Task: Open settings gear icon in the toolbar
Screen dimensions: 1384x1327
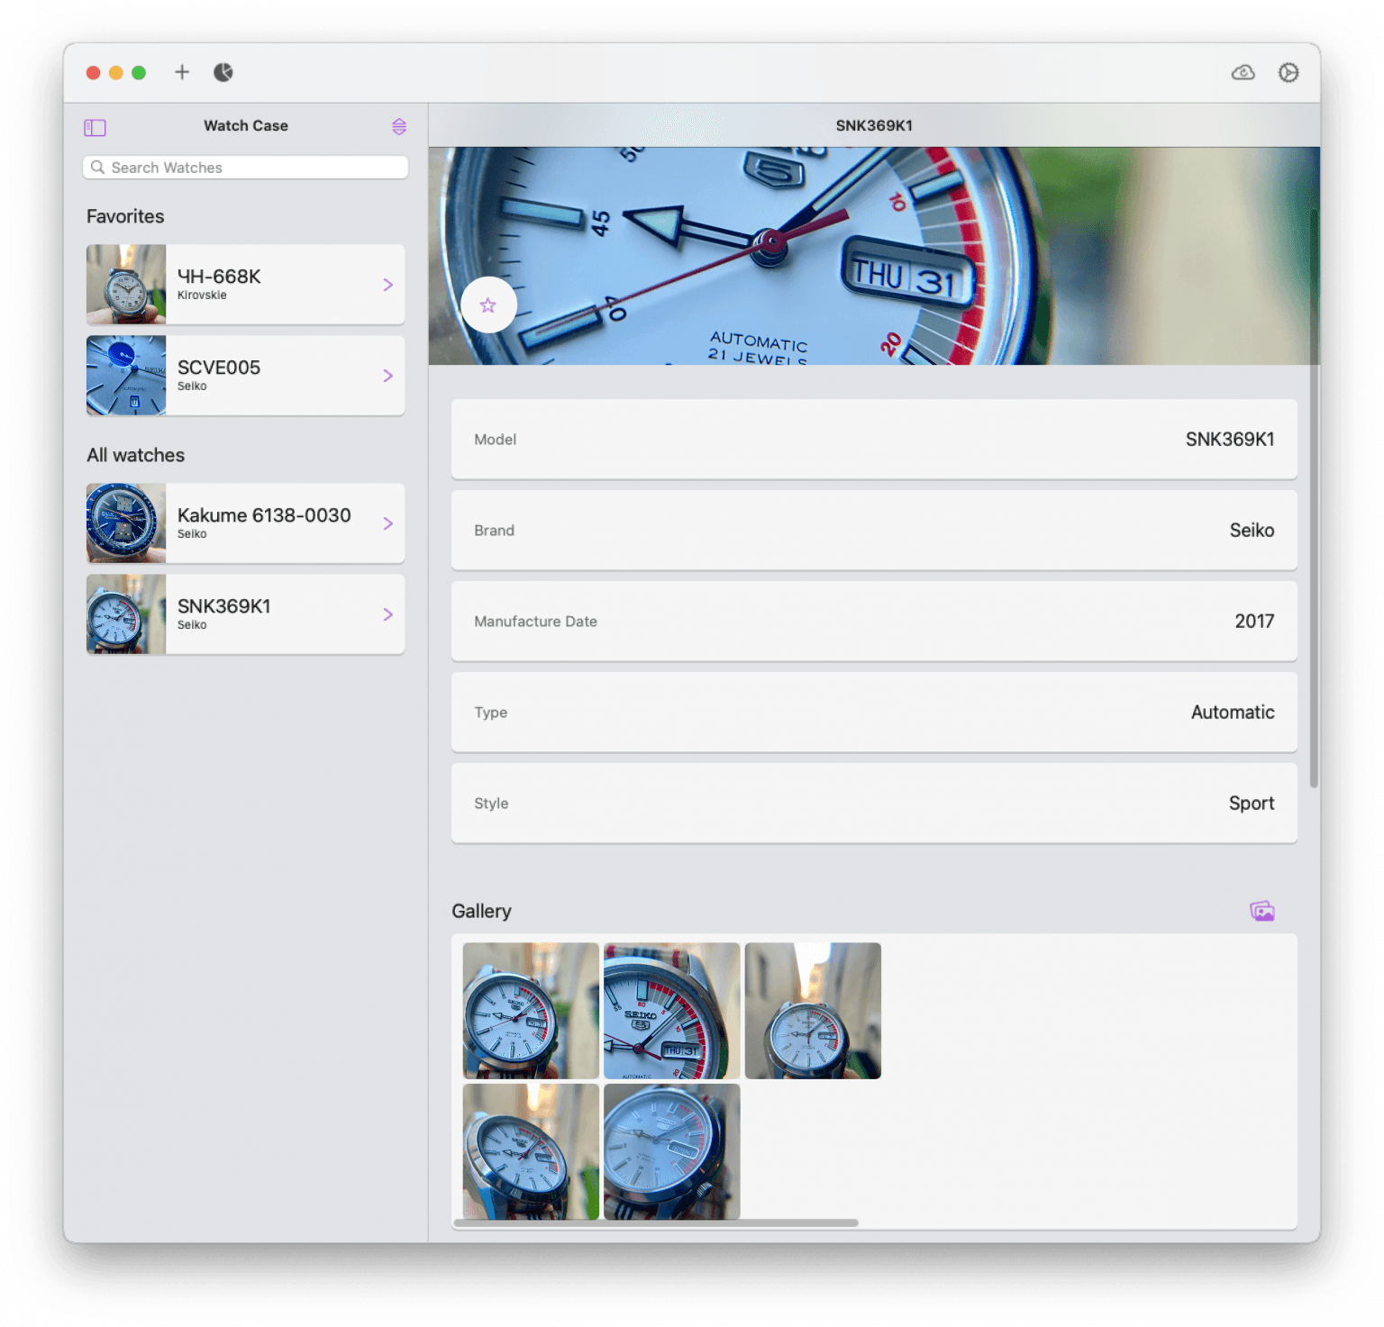Action: click(1288, 73)
